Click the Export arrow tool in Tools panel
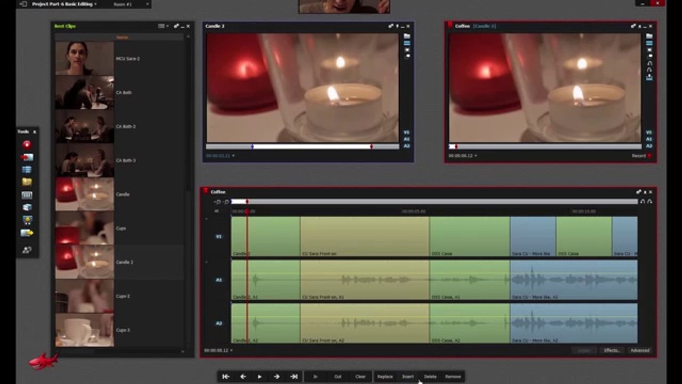The height and width of the screenshot is (384, 682). (27, 233)
